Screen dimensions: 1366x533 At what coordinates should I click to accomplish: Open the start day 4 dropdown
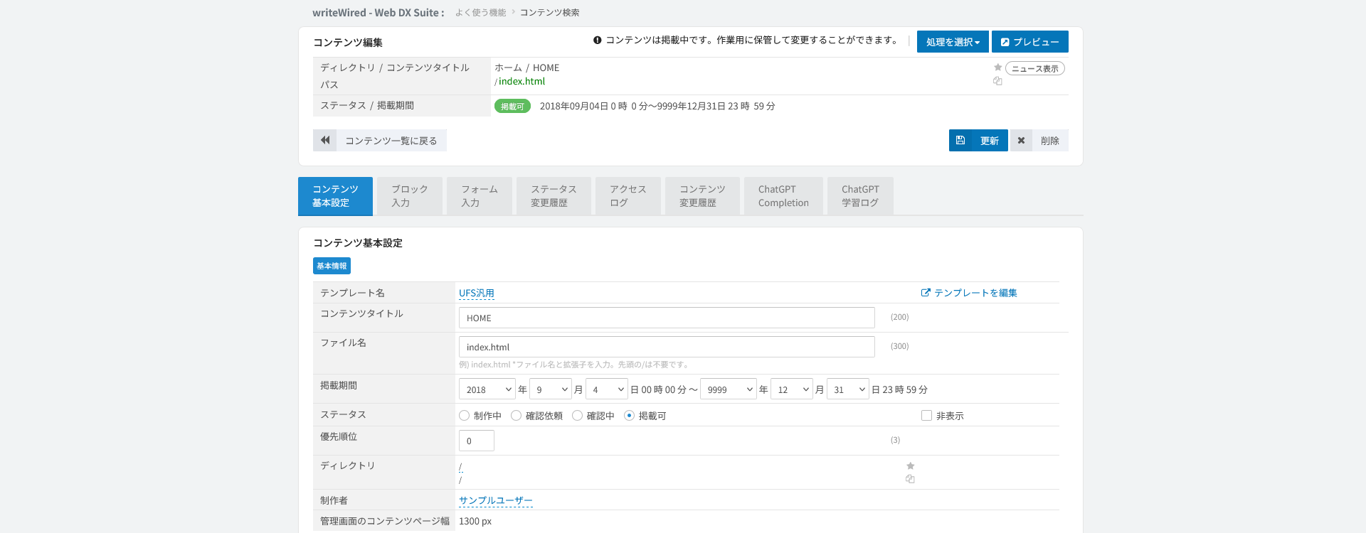pyautogui.click(x=607, y=389)
